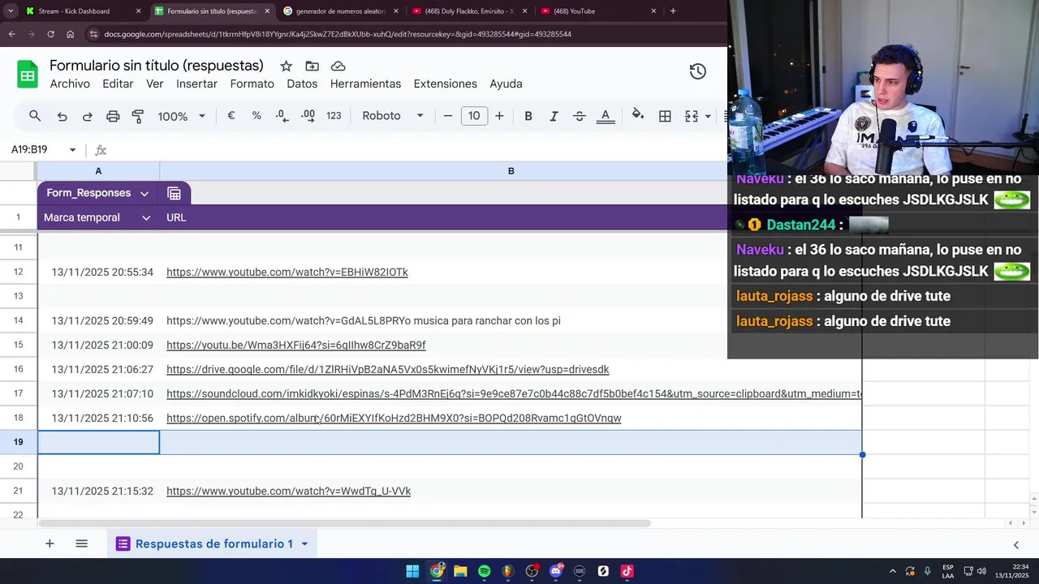Open the Roboto font dropdown
The image size is (1039, 584).
point(393,116)
